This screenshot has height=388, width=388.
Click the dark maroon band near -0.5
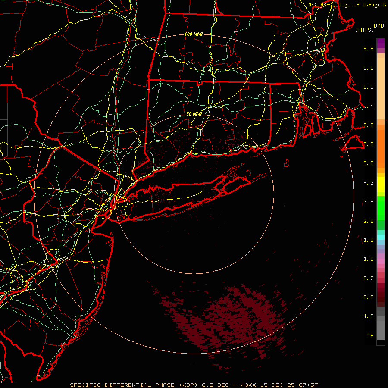coord(381,297)
